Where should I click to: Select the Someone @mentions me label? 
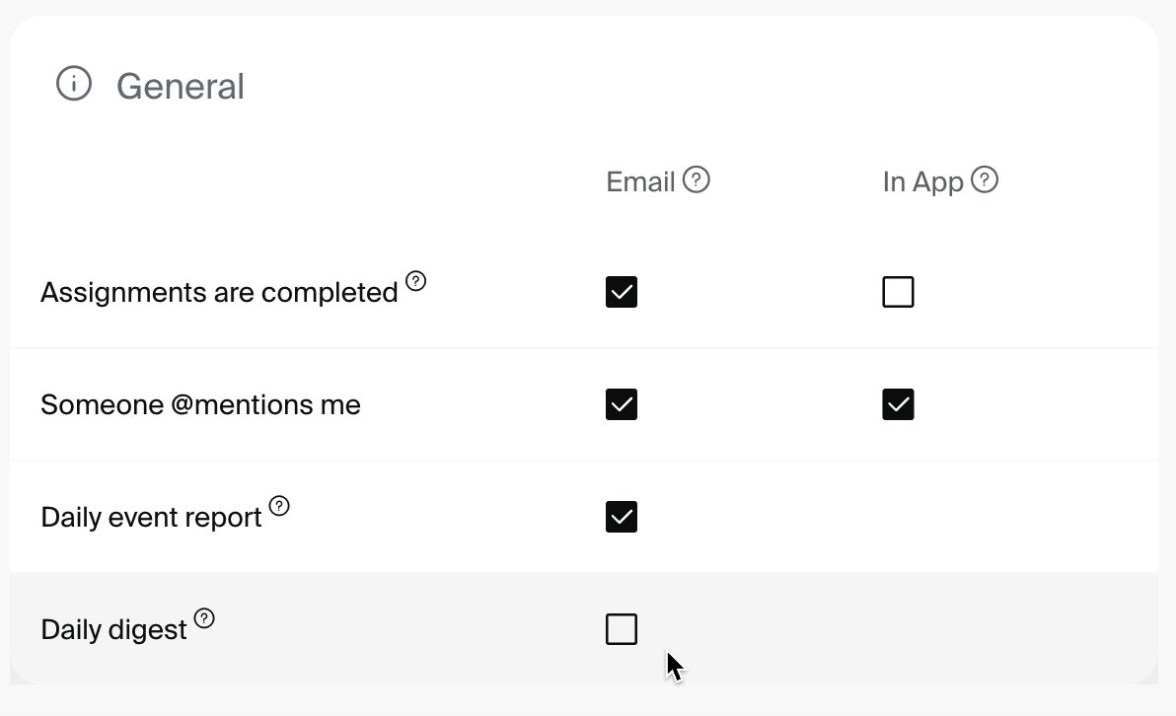coord(200,404)
